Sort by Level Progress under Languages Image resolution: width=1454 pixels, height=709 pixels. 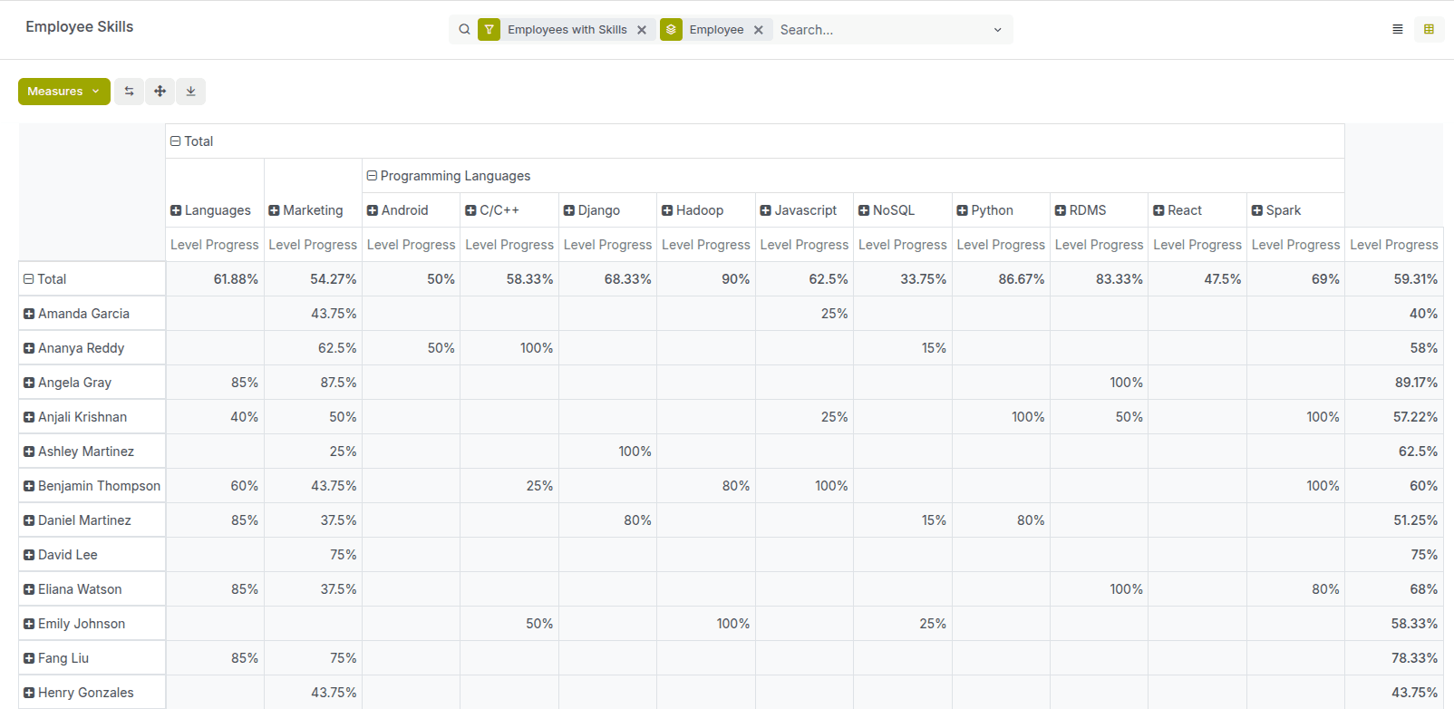[x=214, y=245]
